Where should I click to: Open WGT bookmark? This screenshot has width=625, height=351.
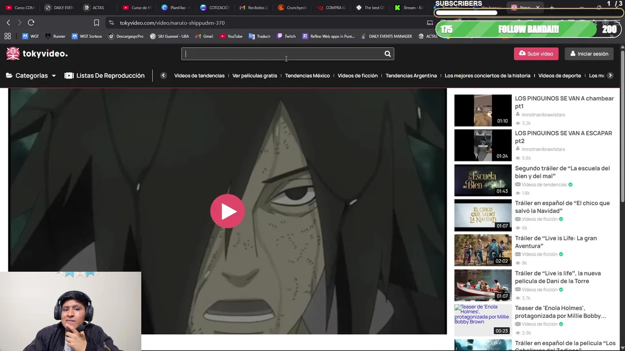(x=30, y=36)
